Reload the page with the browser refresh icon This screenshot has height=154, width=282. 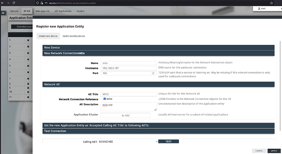(13, 3)
